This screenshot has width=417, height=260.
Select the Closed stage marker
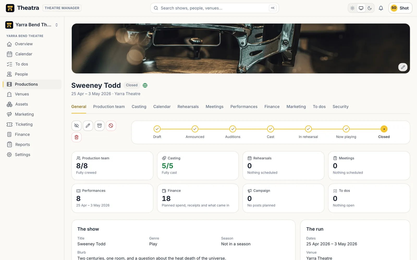(x=384, y=129)
